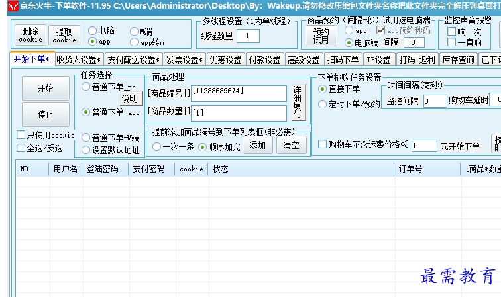Click the 订单号 column header
This screenshot has height=297, width=501.
[427, 169]
